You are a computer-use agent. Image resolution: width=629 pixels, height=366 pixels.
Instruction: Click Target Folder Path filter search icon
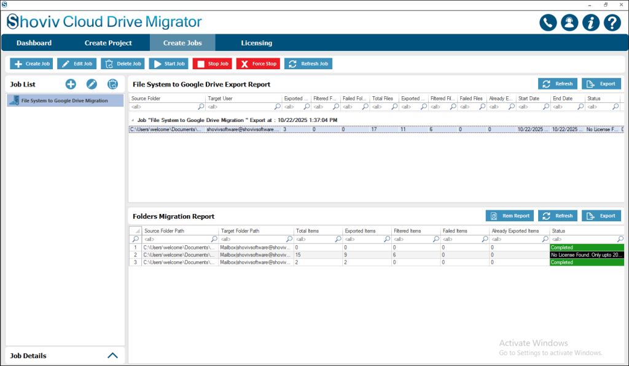tap(289, 239)
